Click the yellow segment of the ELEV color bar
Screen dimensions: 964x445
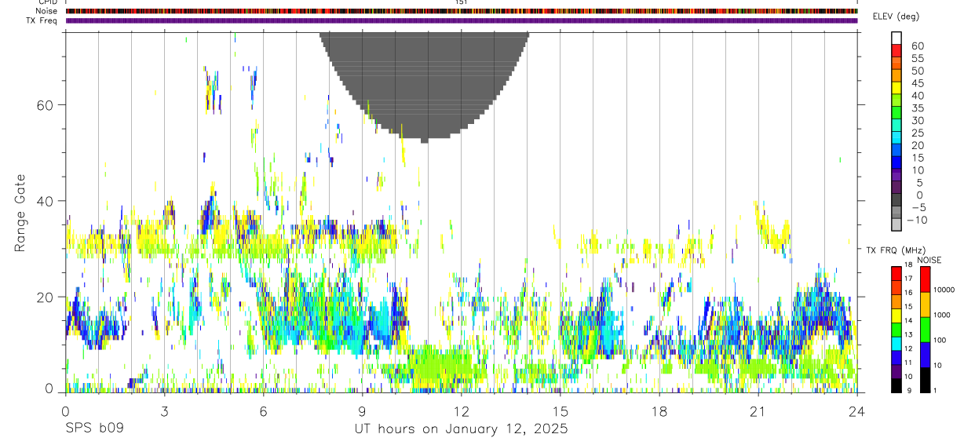(896, 88)
